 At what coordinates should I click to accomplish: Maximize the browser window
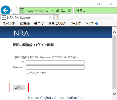98,4
